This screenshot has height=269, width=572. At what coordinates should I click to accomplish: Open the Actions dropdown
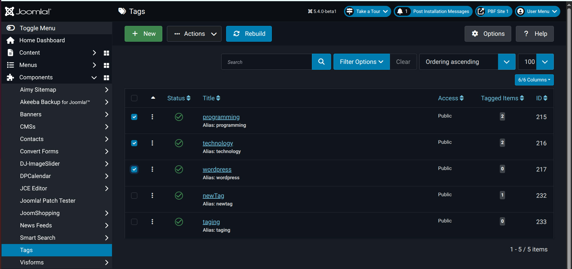point(194,34)
